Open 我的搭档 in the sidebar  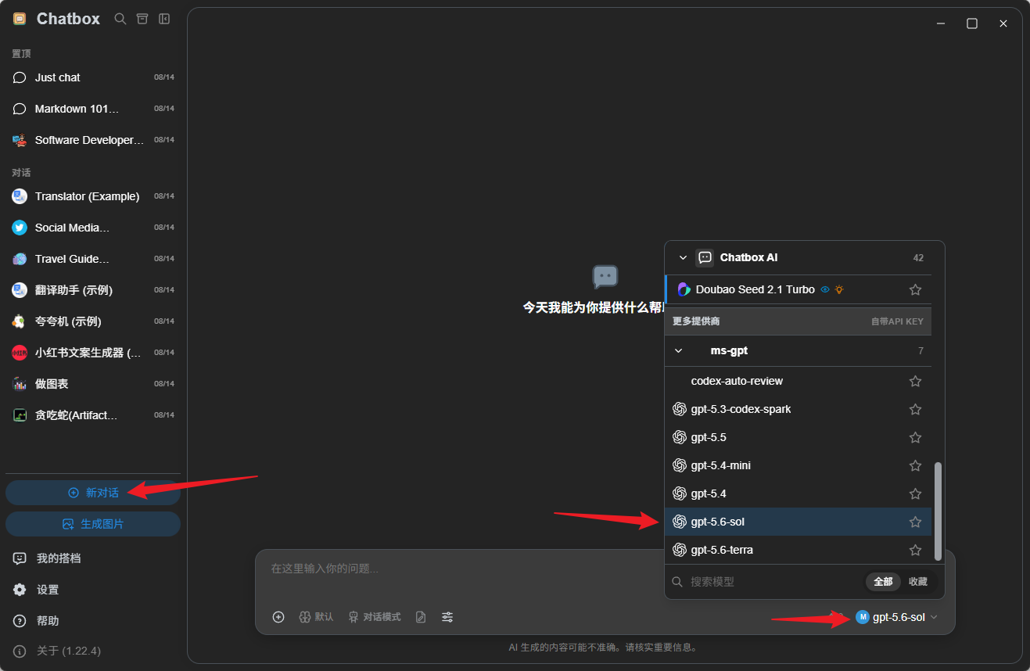[93, 558]
